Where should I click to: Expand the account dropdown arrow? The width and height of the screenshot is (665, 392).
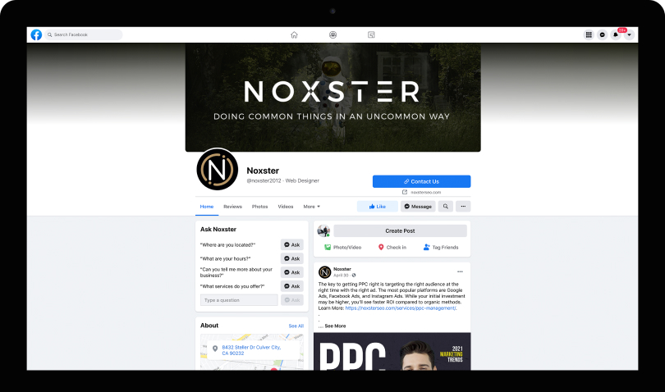click(x=630, y=34)
